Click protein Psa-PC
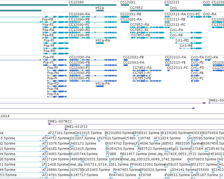The width and height of the screenshot is (224, 179). (x=49, y=63)
